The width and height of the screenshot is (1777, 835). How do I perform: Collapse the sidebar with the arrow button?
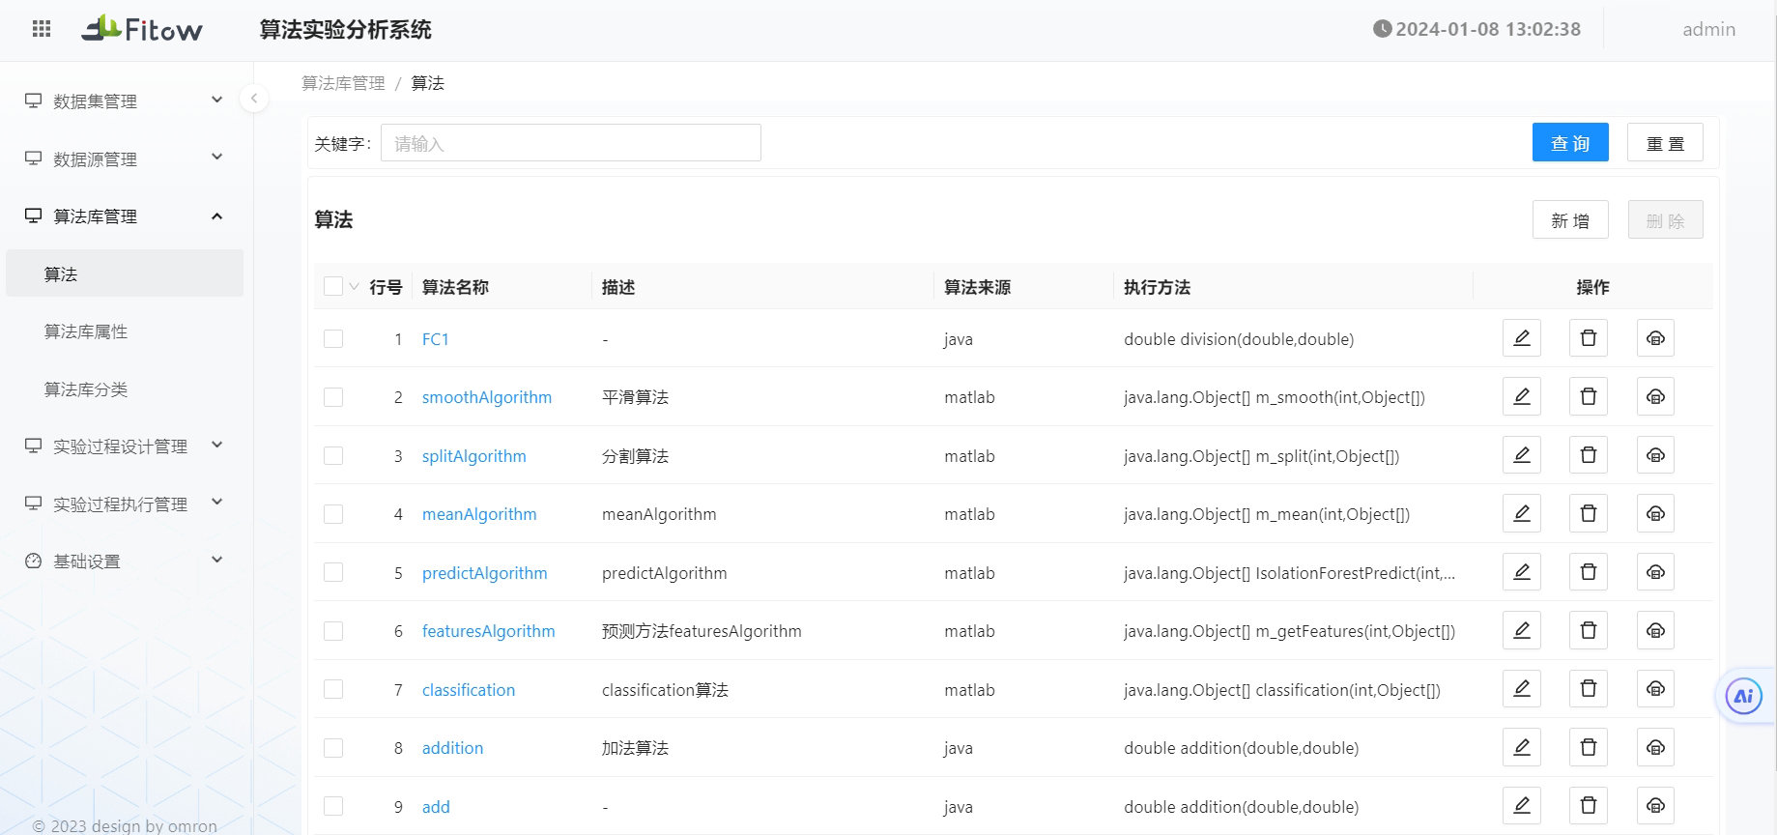[253, 98]
